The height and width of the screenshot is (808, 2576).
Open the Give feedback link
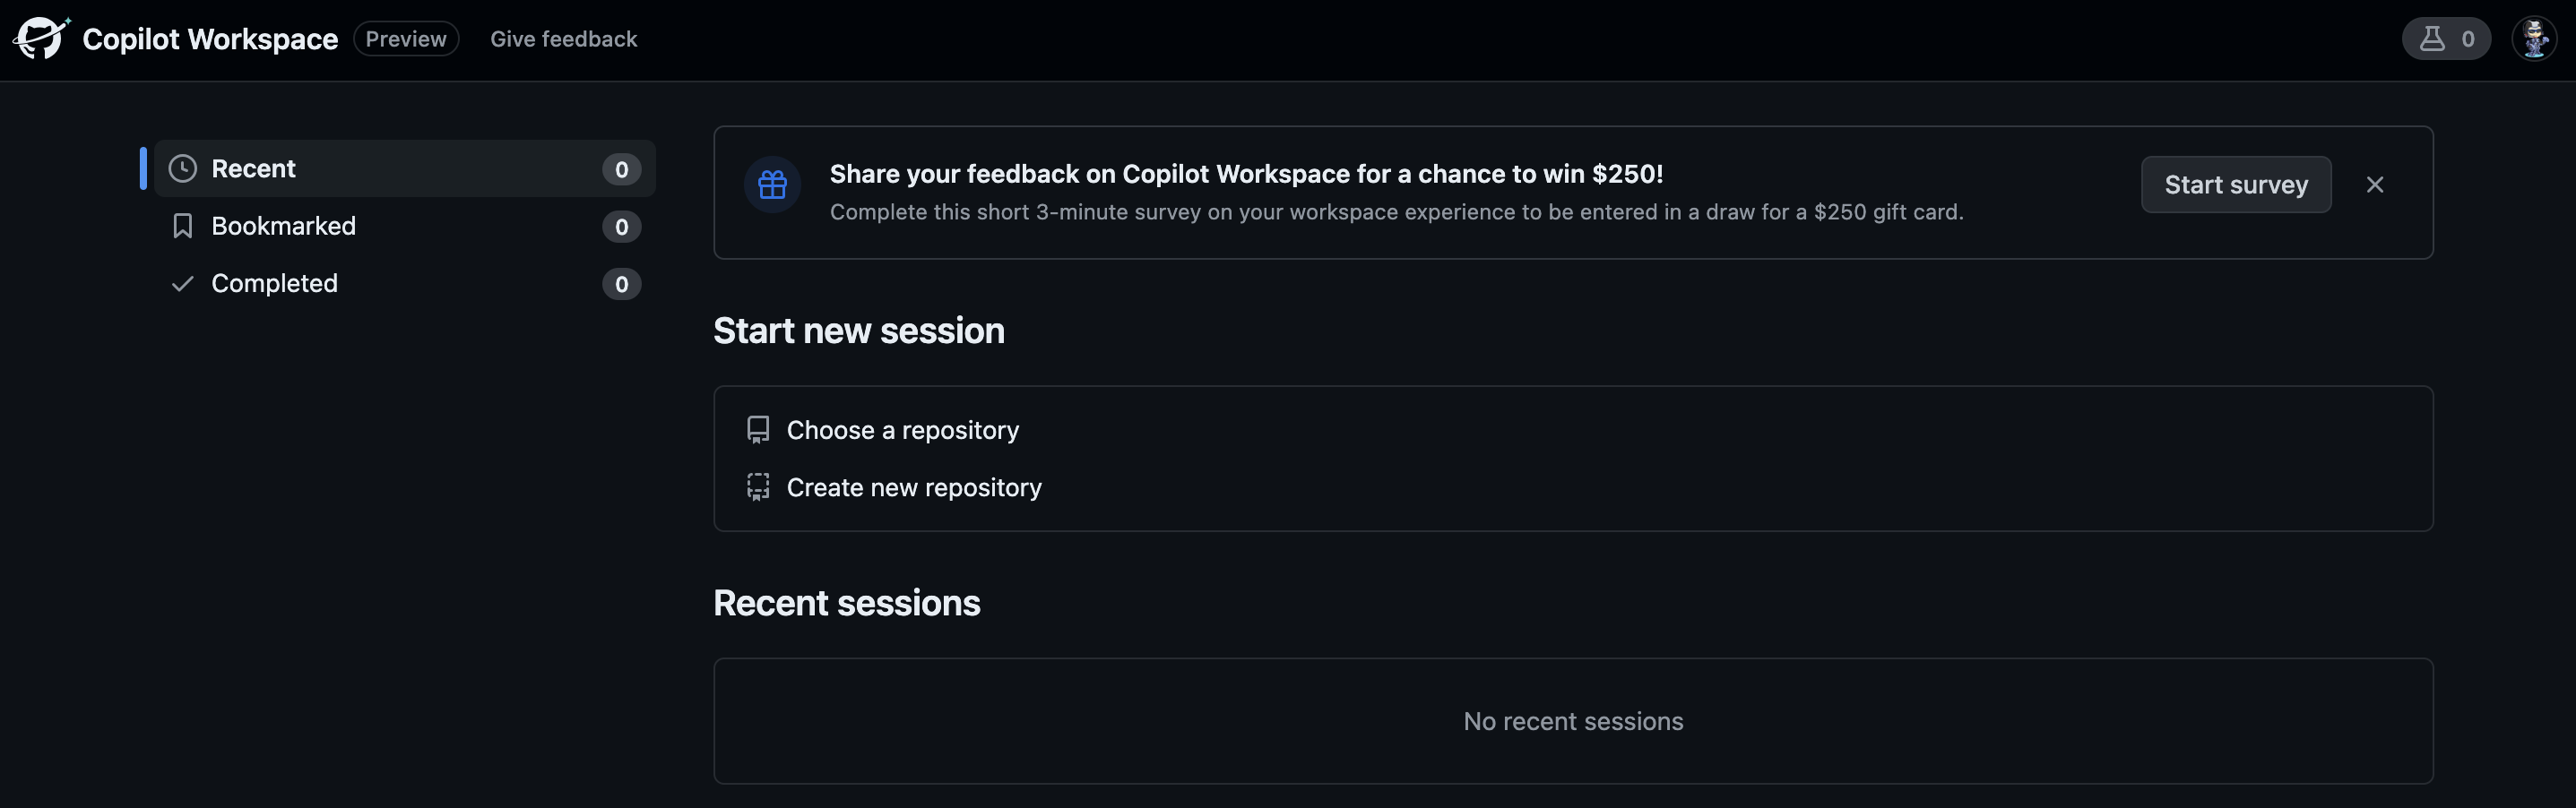coord(563,39)
